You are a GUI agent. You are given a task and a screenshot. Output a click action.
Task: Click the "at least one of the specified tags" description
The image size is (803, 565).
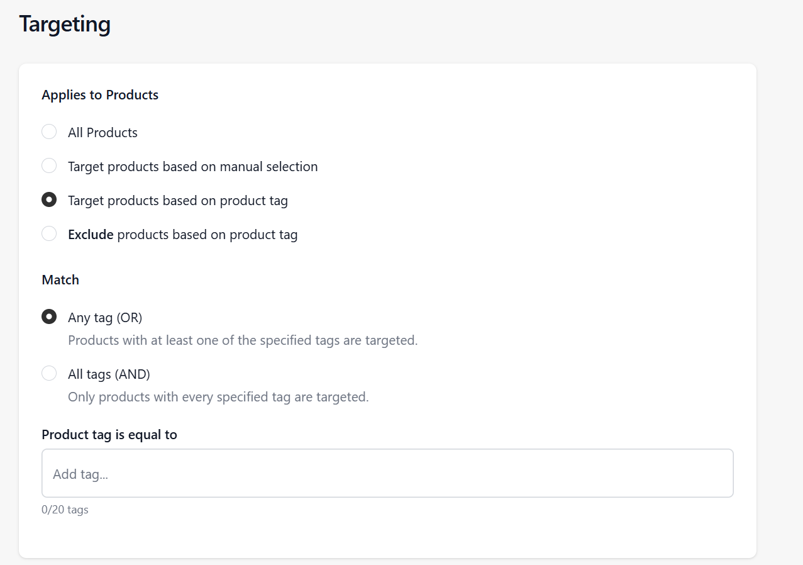point(243,340)
